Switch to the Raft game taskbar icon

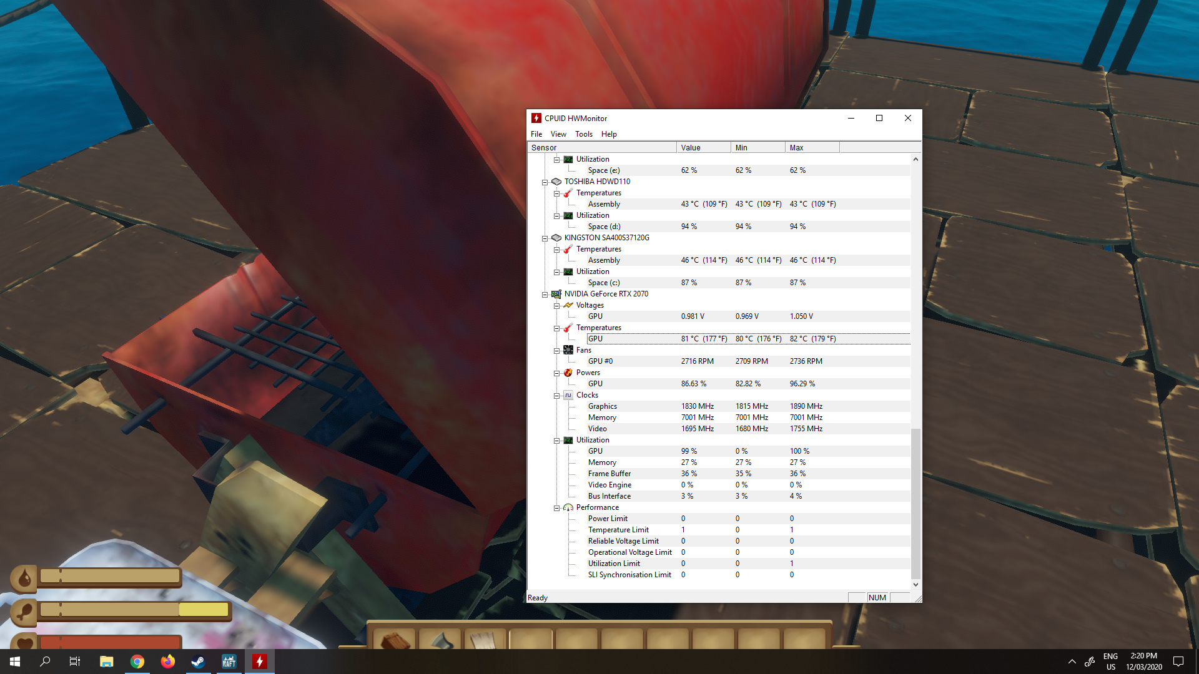229,662
